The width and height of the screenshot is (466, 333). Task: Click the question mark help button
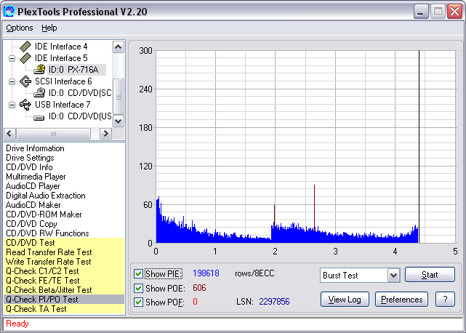pyautogui.click(x=445, y=300)
